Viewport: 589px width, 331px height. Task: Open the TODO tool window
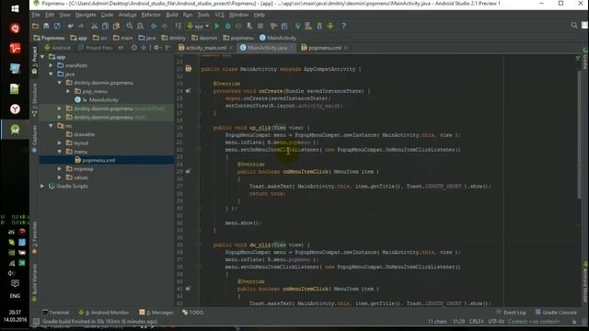click(193, 313)
